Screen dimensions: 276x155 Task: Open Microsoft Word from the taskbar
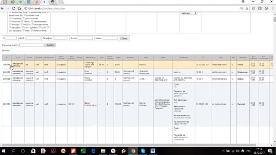click(153, 151)
